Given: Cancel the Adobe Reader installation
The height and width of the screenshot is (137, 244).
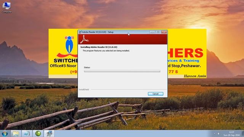Looking at the screenshot, I should 156,94.
